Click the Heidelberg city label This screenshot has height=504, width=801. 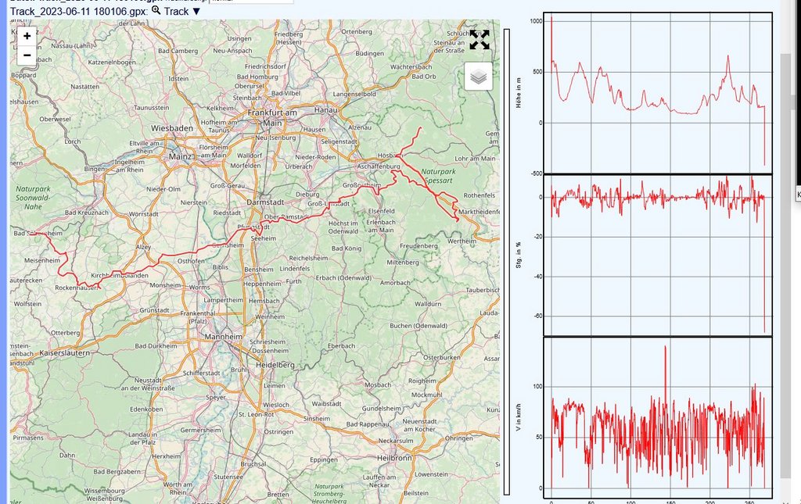275,365
